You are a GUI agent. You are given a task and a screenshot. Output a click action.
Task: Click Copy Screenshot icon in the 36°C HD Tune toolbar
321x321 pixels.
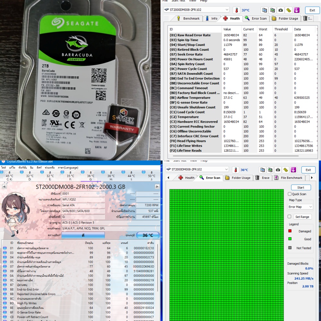(x=270, y=170)
